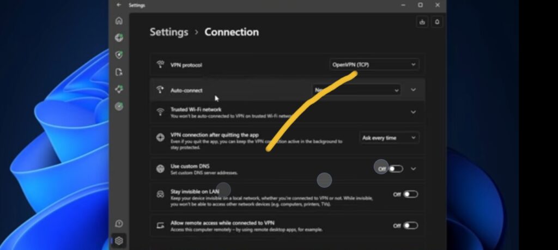Click the Use custom DNS globe icon
Image resolution: width=558 pixels, height=250 pixels.
(x=161, y=168)
